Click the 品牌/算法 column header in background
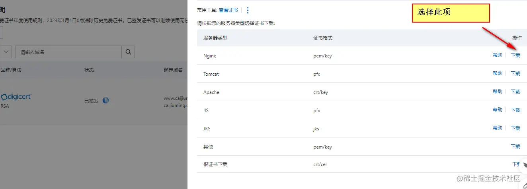 [x=11, y=70]
